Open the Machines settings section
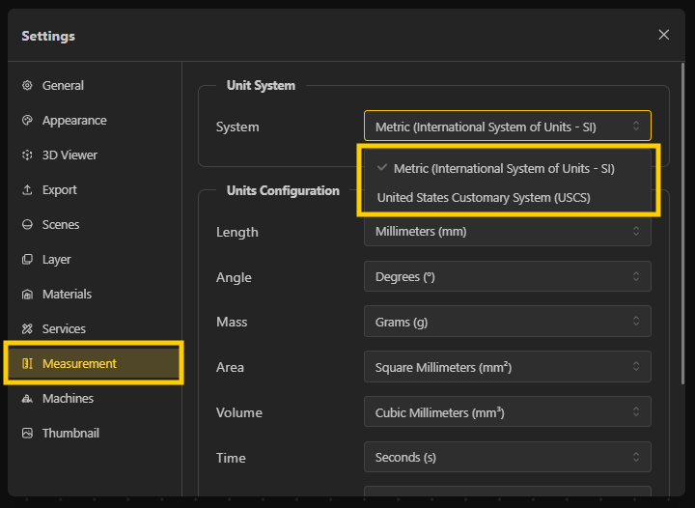 pos(68,399)
